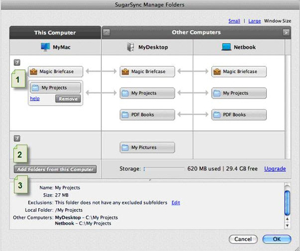300x251 pixels.
Task: Show next computers with the right arrow
Action: [x=286, y=32]
